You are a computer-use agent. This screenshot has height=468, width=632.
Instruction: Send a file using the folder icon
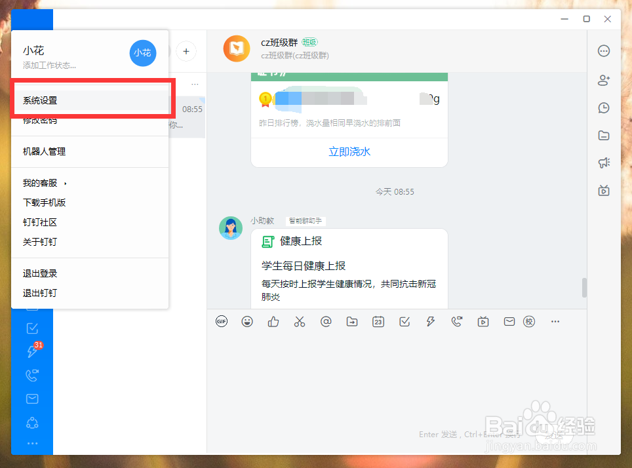pyautogui.click(x=352, y=321)
